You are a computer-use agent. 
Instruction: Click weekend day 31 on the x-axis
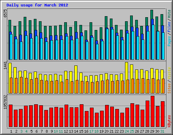[x=162, y=131]
